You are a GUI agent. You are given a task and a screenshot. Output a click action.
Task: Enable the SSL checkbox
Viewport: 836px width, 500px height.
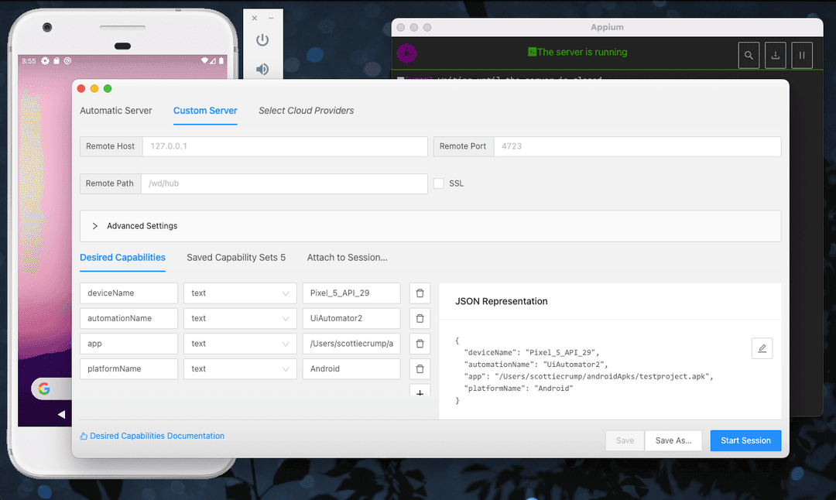[x=439, y=183]
